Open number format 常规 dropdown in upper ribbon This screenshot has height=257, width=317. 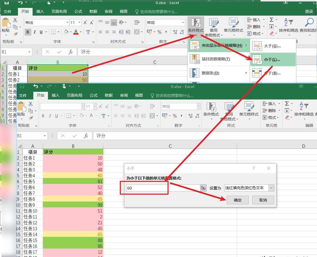(183, 23)
